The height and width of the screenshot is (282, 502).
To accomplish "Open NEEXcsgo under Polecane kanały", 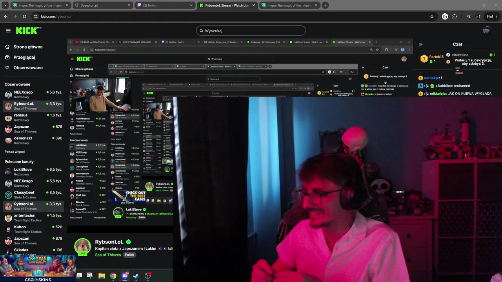I will click(x=33, y=183).
